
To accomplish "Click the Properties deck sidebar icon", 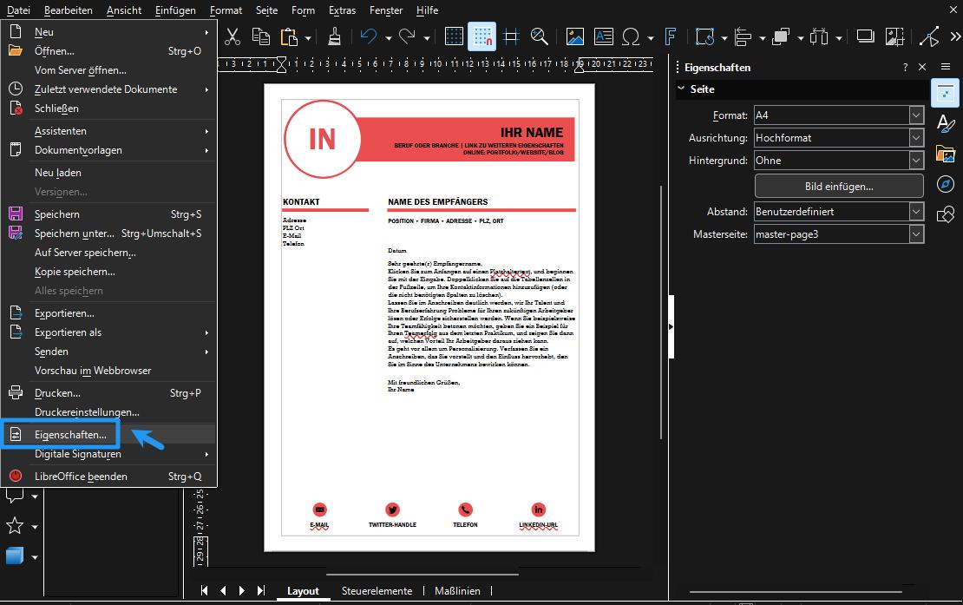I will (945, 94).
